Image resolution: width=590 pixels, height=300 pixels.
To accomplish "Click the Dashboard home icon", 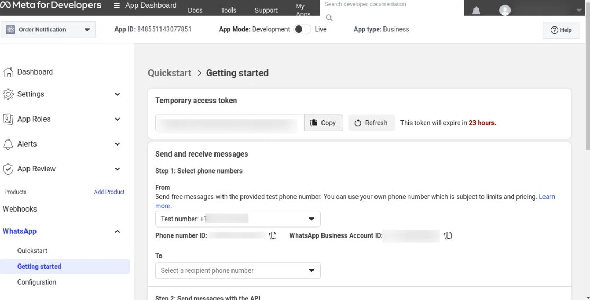I will pos(8,72).
